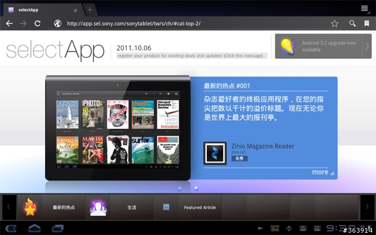Open the browser menu icon at top right
376x235 pixels.
point(365,8)
